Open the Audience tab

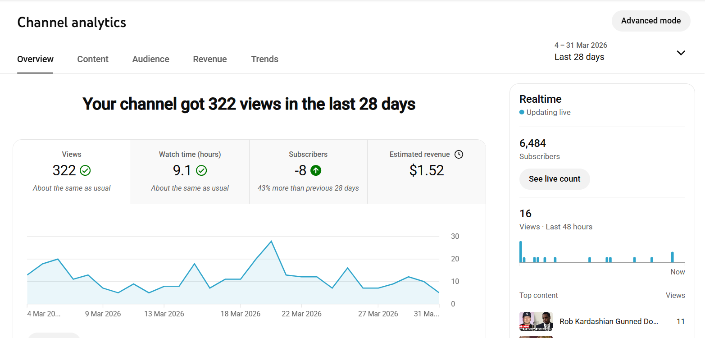pos(150,59)
